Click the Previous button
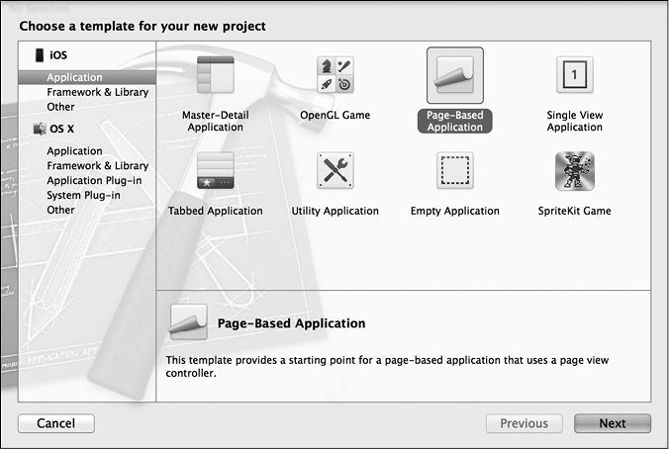 click(x=524, y=423)
